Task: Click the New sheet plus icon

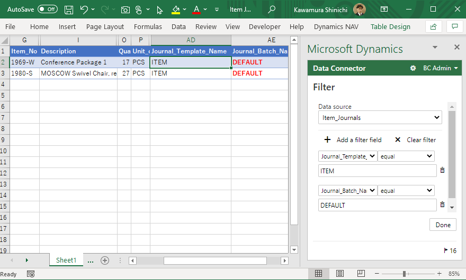Action: (105, 260)
